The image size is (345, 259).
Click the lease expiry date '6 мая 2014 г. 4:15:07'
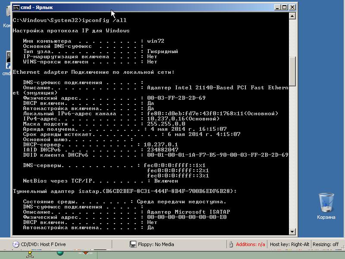(204, 134)
